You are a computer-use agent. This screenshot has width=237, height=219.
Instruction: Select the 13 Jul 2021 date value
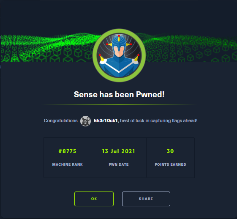(118, 151)
